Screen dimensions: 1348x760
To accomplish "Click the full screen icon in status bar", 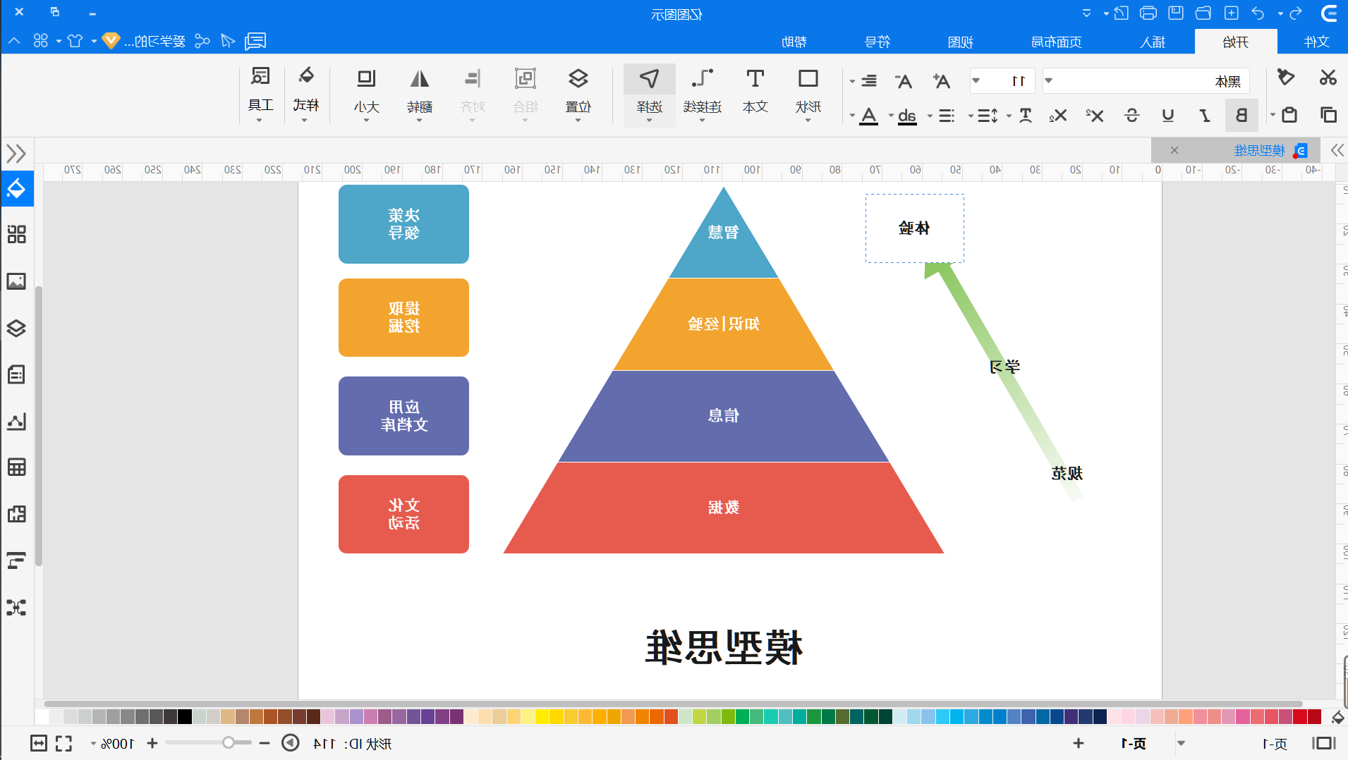I will click(x=64, y=743).
